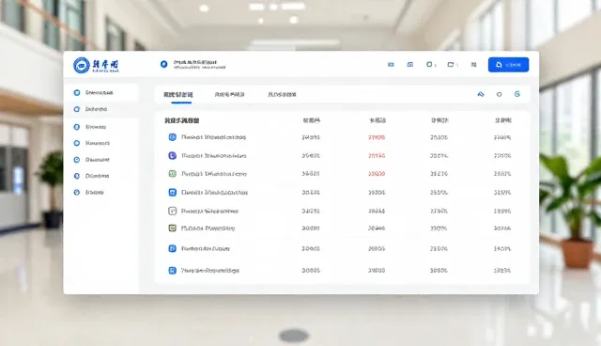Click the blue circle icon beside the header title
Screen dimensions: 601x346
pos(164,64)
